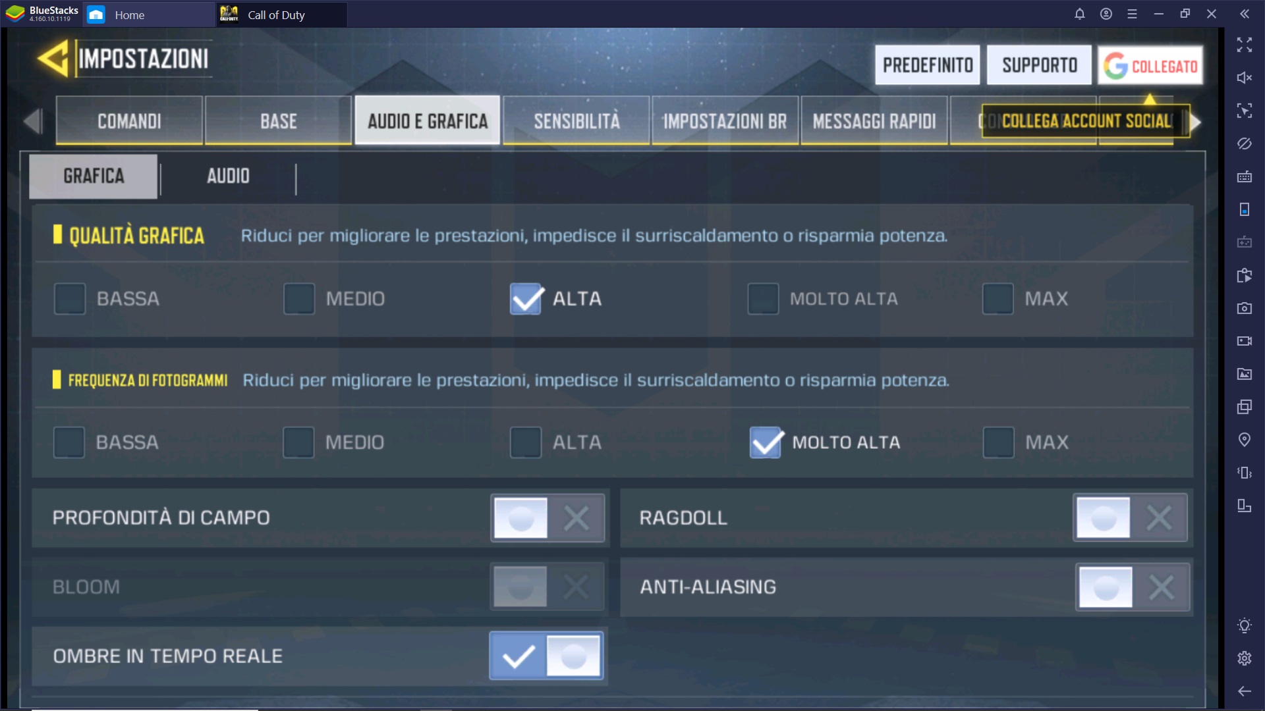Select MOLTO ALTA frame rate option
Viewport: 1265px width, 711px height.
(x=766, y=442)
